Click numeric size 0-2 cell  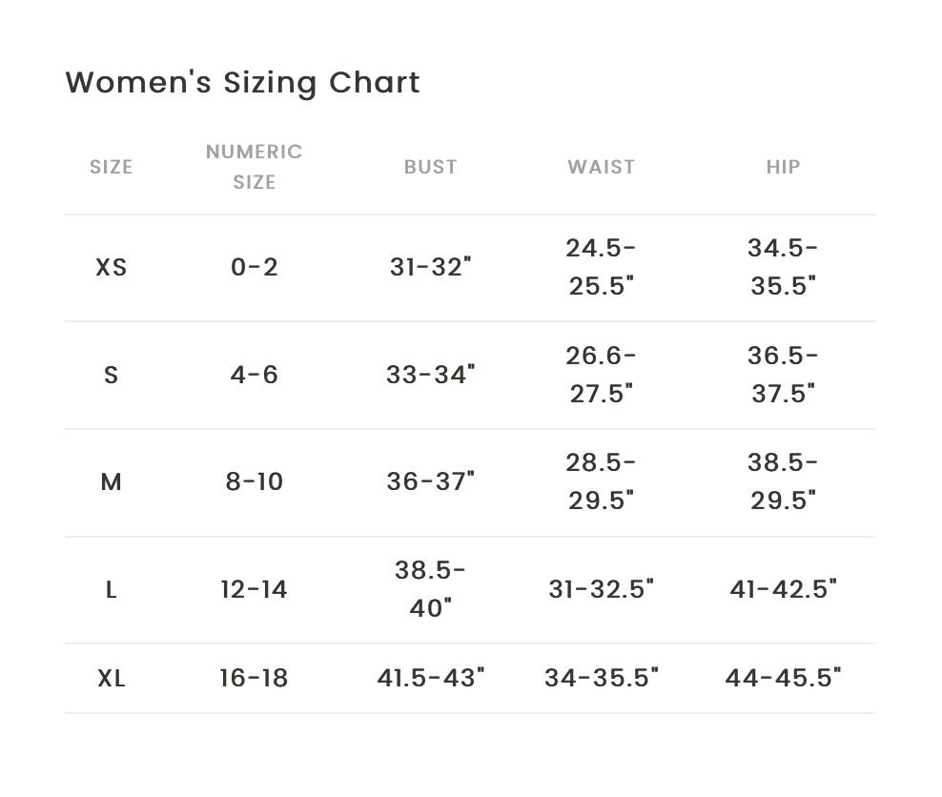254,268
